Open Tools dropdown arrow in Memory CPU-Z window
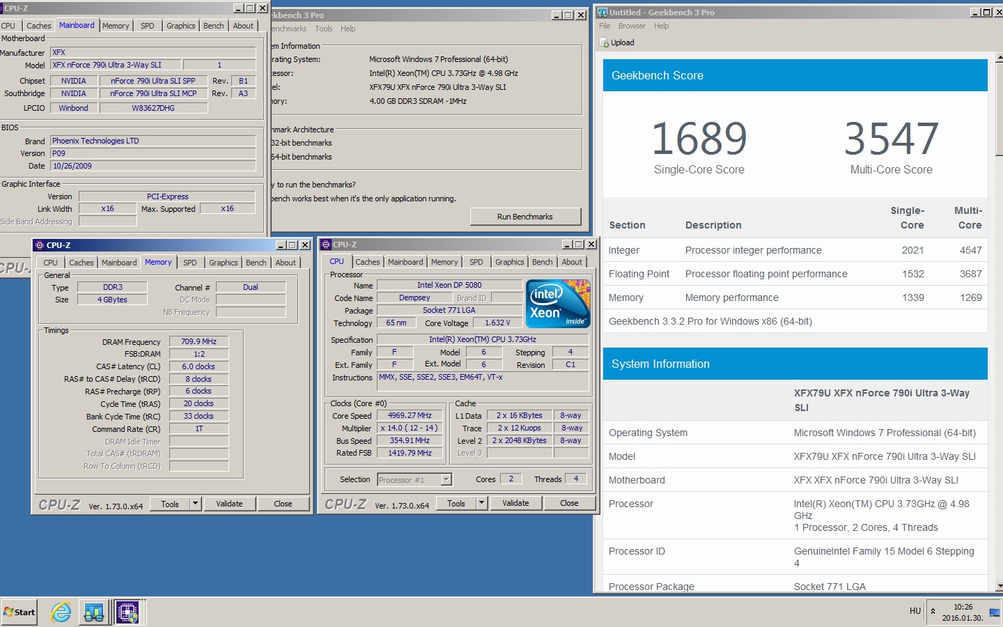 (x=196, y=504)
